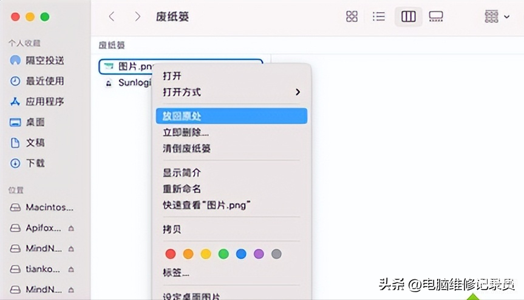Select the Apifox... volume in sidebar

click(35, 228)
